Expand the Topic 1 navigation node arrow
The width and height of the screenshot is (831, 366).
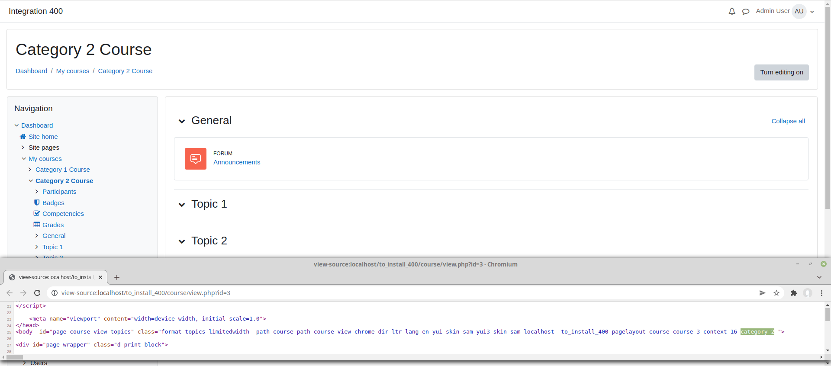pos(37,247)
